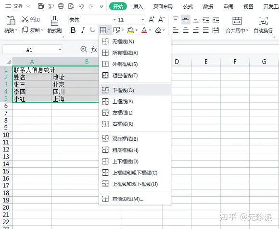Screen dimensions: 279x229
Task: Toggle Italic formatting
Action: 83,30
